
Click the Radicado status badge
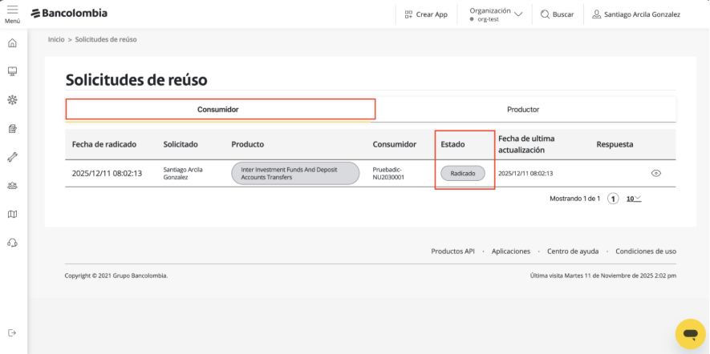[463, 173]
